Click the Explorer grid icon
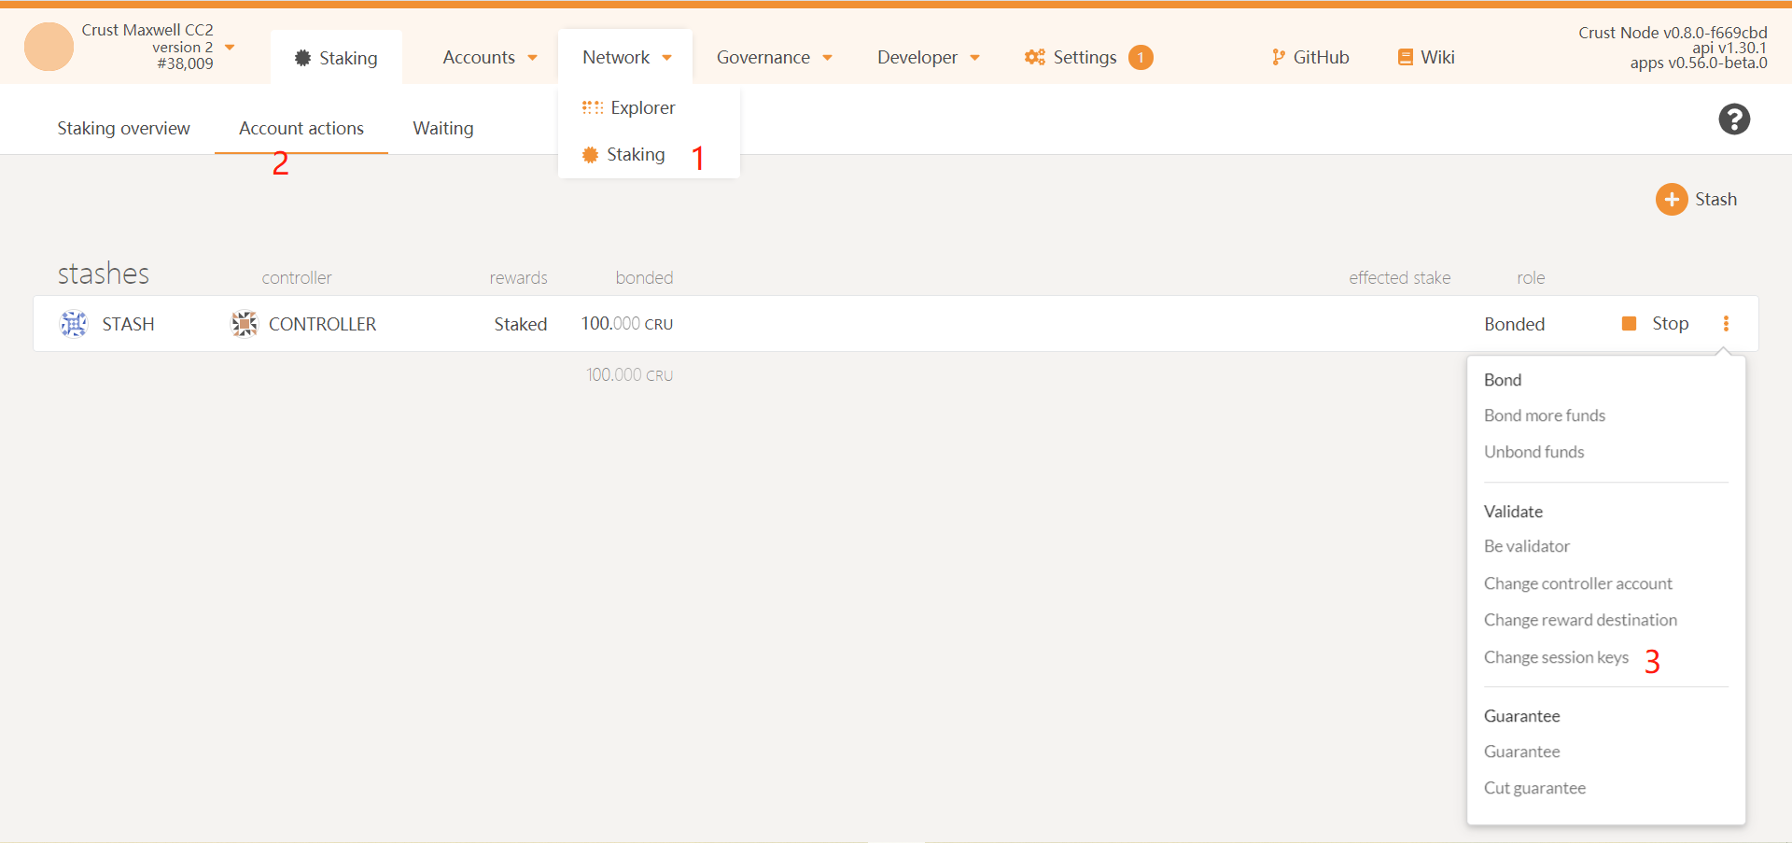1792x843 pixels. coord(593,107)
